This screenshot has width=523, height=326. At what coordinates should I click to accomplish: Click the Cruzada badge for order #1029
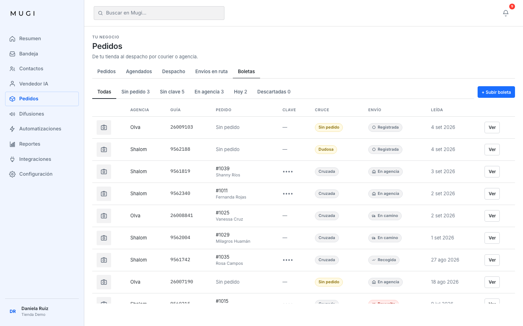327,238
